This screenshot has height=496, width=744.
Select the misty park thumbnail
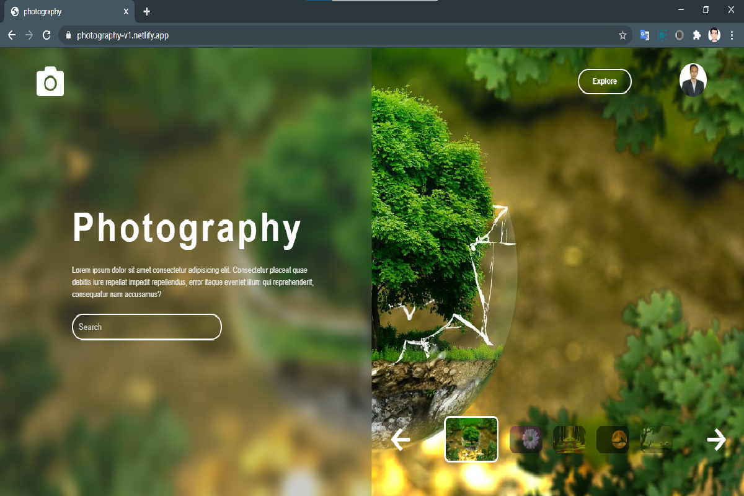click(x=656, y=439)
